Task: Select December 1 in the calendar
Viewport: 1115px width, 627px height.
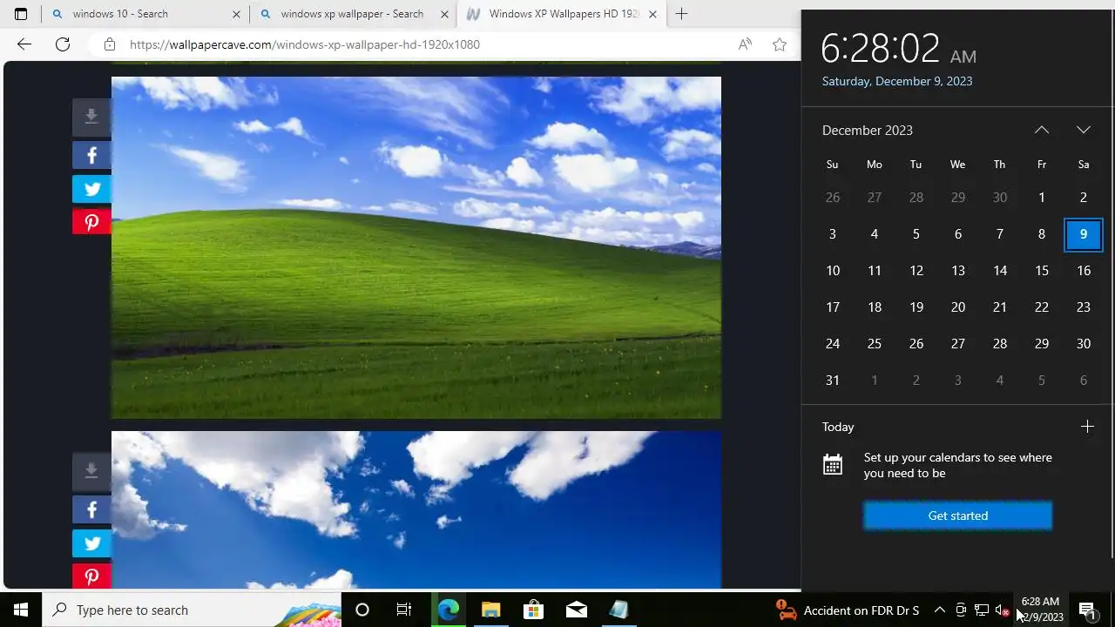Action: (1042, 198)
